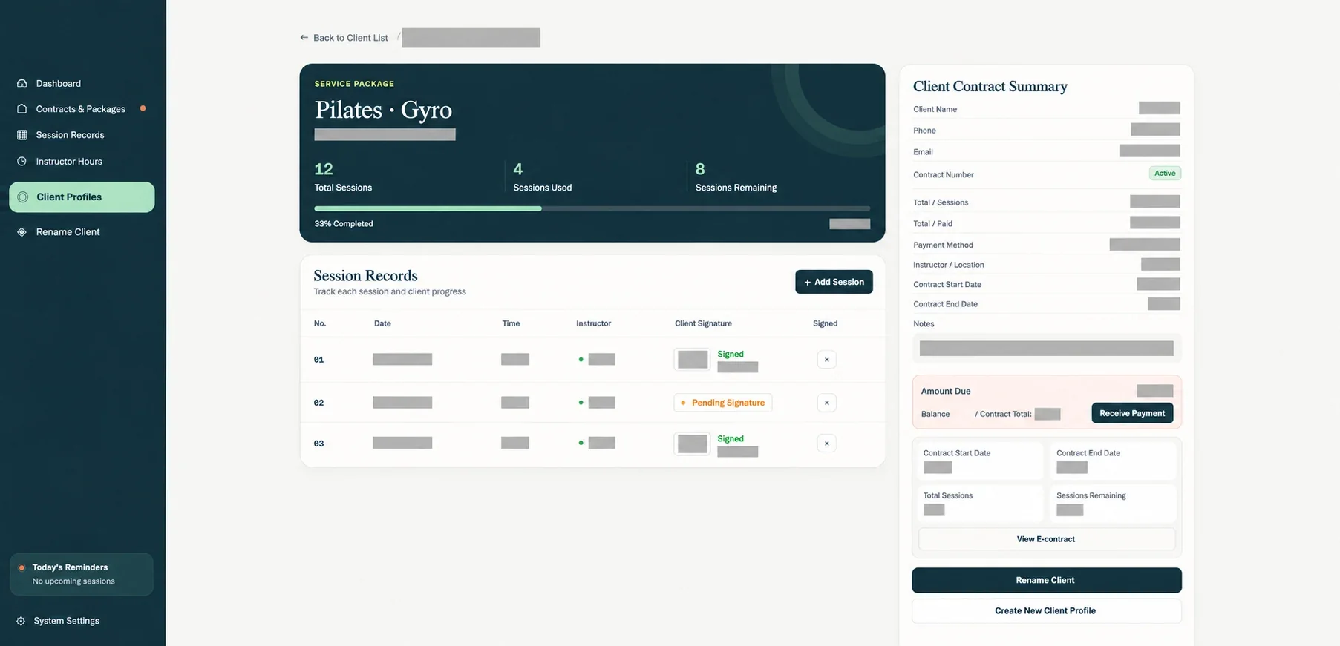
Task: Go back to Client List
Action: 350,38
